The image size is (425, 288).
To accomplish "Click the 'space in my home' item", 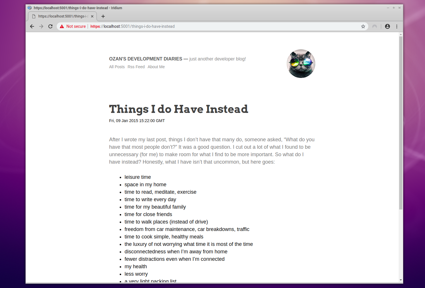I will 145,185.
